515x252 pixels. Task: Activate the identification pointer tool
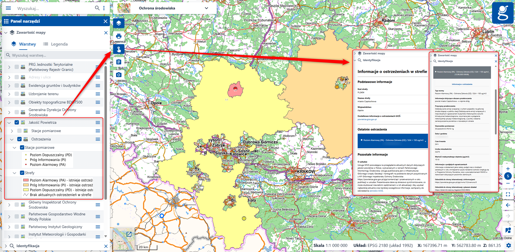click(x=119, y=49)
